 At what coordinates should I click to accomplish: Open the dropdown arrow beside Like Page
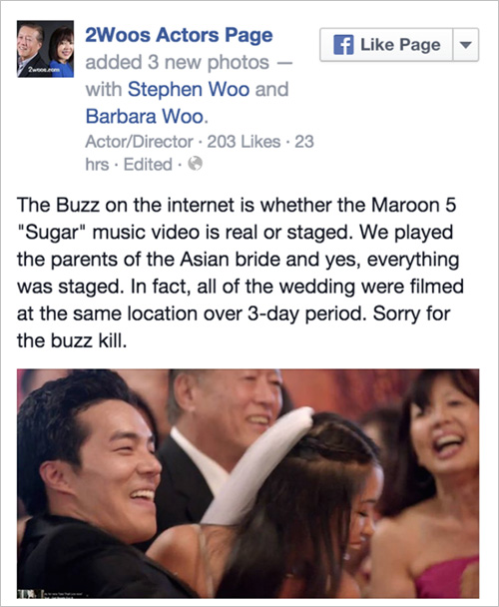point(466,45)
